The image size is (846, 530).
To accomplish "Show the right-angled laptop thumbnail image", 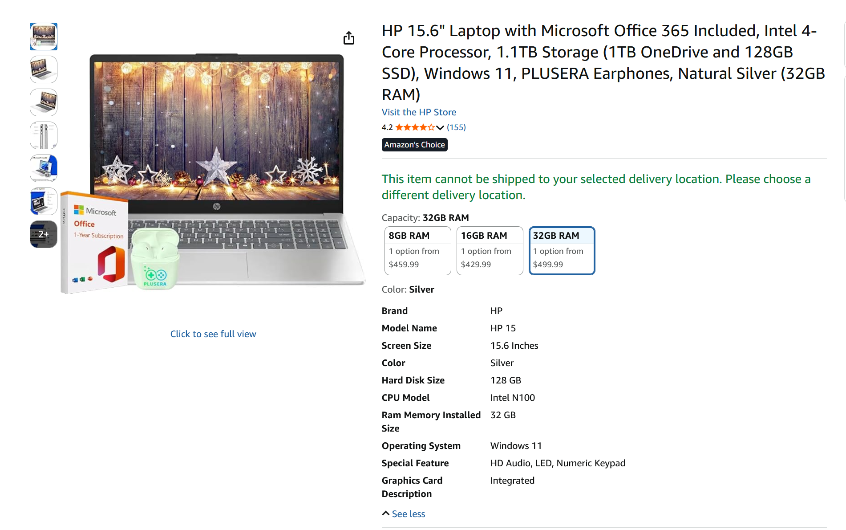I will tap(44, 102).
